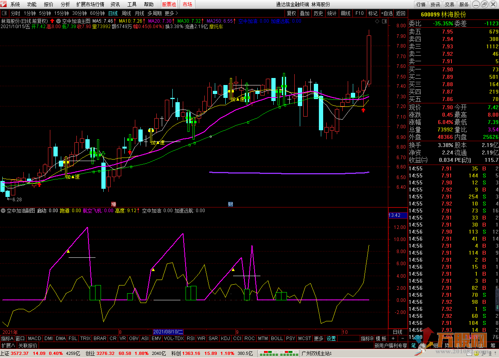Add stock with +自选
This screenshot has height=358, width=499.
[387, 13]
